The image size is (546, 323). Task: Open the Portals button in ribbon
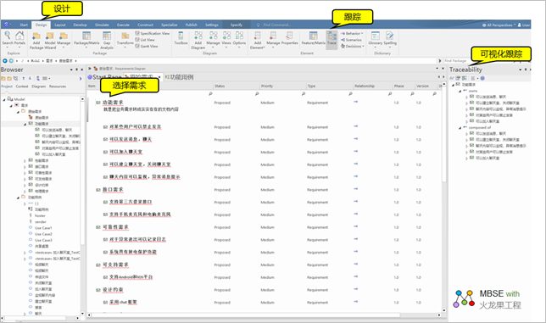[x=19, y=38]
